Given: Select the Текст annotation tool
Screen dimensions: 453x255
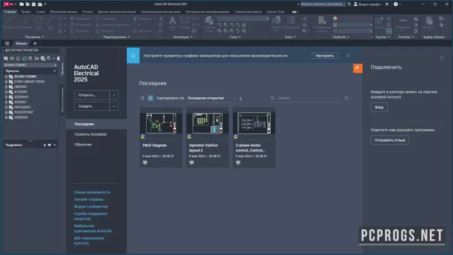Looking at the screenshot, I should coord(172,23).
